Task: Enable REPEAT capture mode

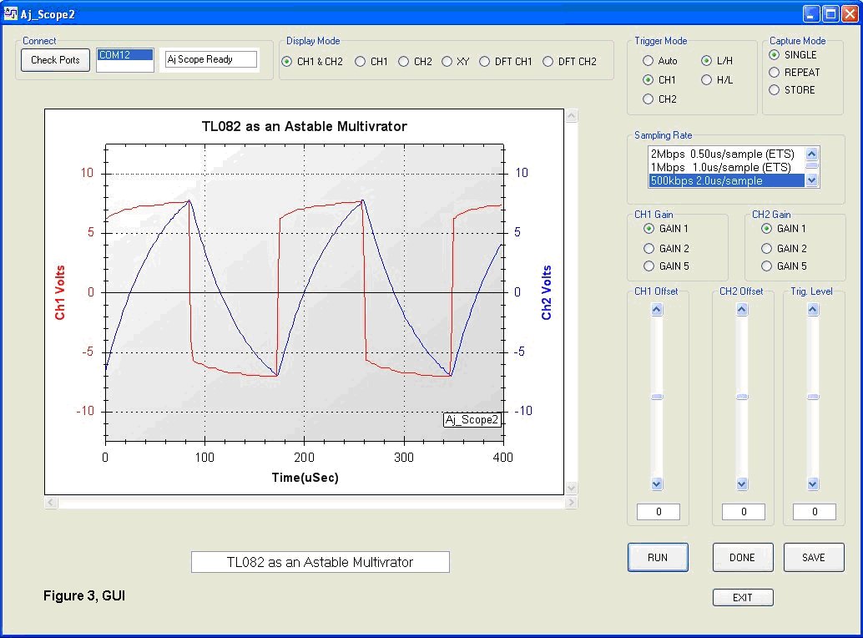Action: pyautogui.click(x=775, y=72)
